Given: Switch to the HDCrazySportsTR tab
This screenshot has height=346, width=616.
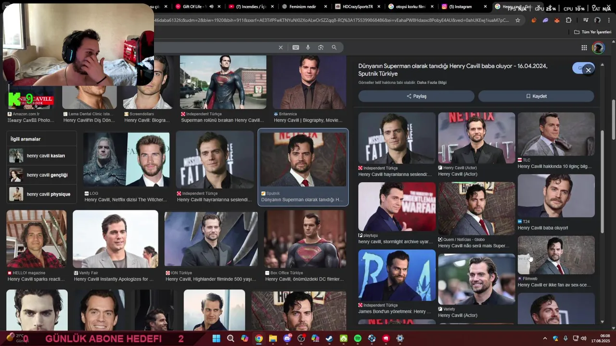Looking at the screenshot, I should pos(357,7).
